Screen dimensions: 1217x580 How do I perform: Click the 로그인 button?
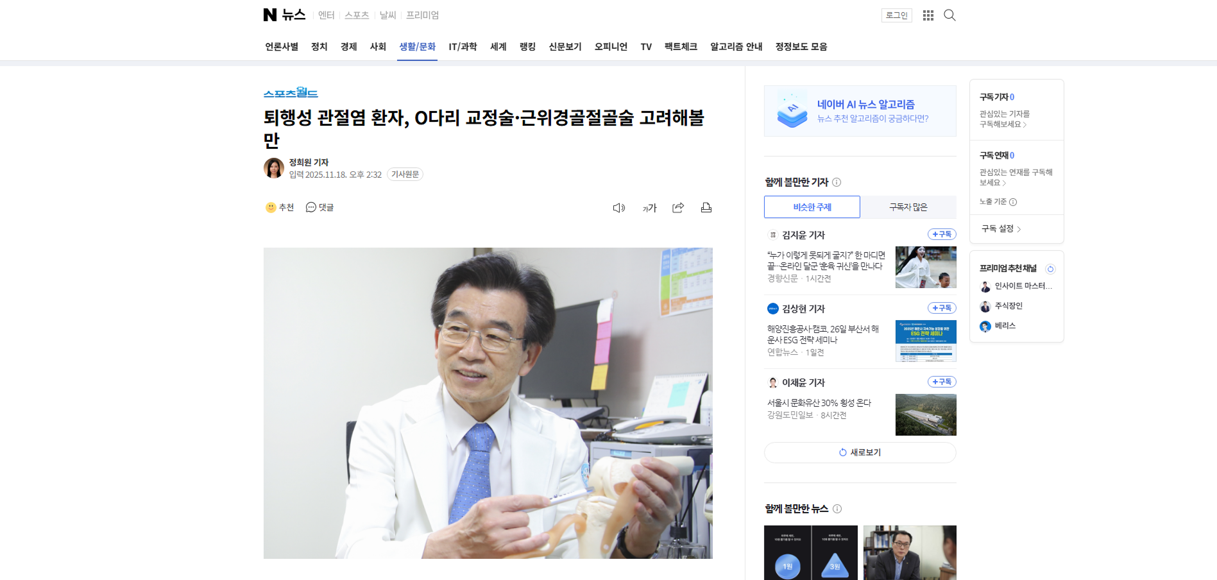tap(896, 15)
